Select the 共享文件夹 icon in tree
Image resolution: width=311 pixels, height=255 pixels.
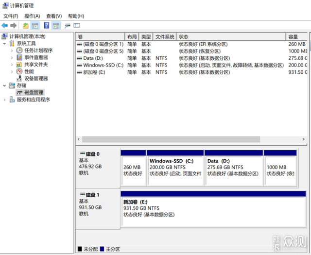point(19,65)
